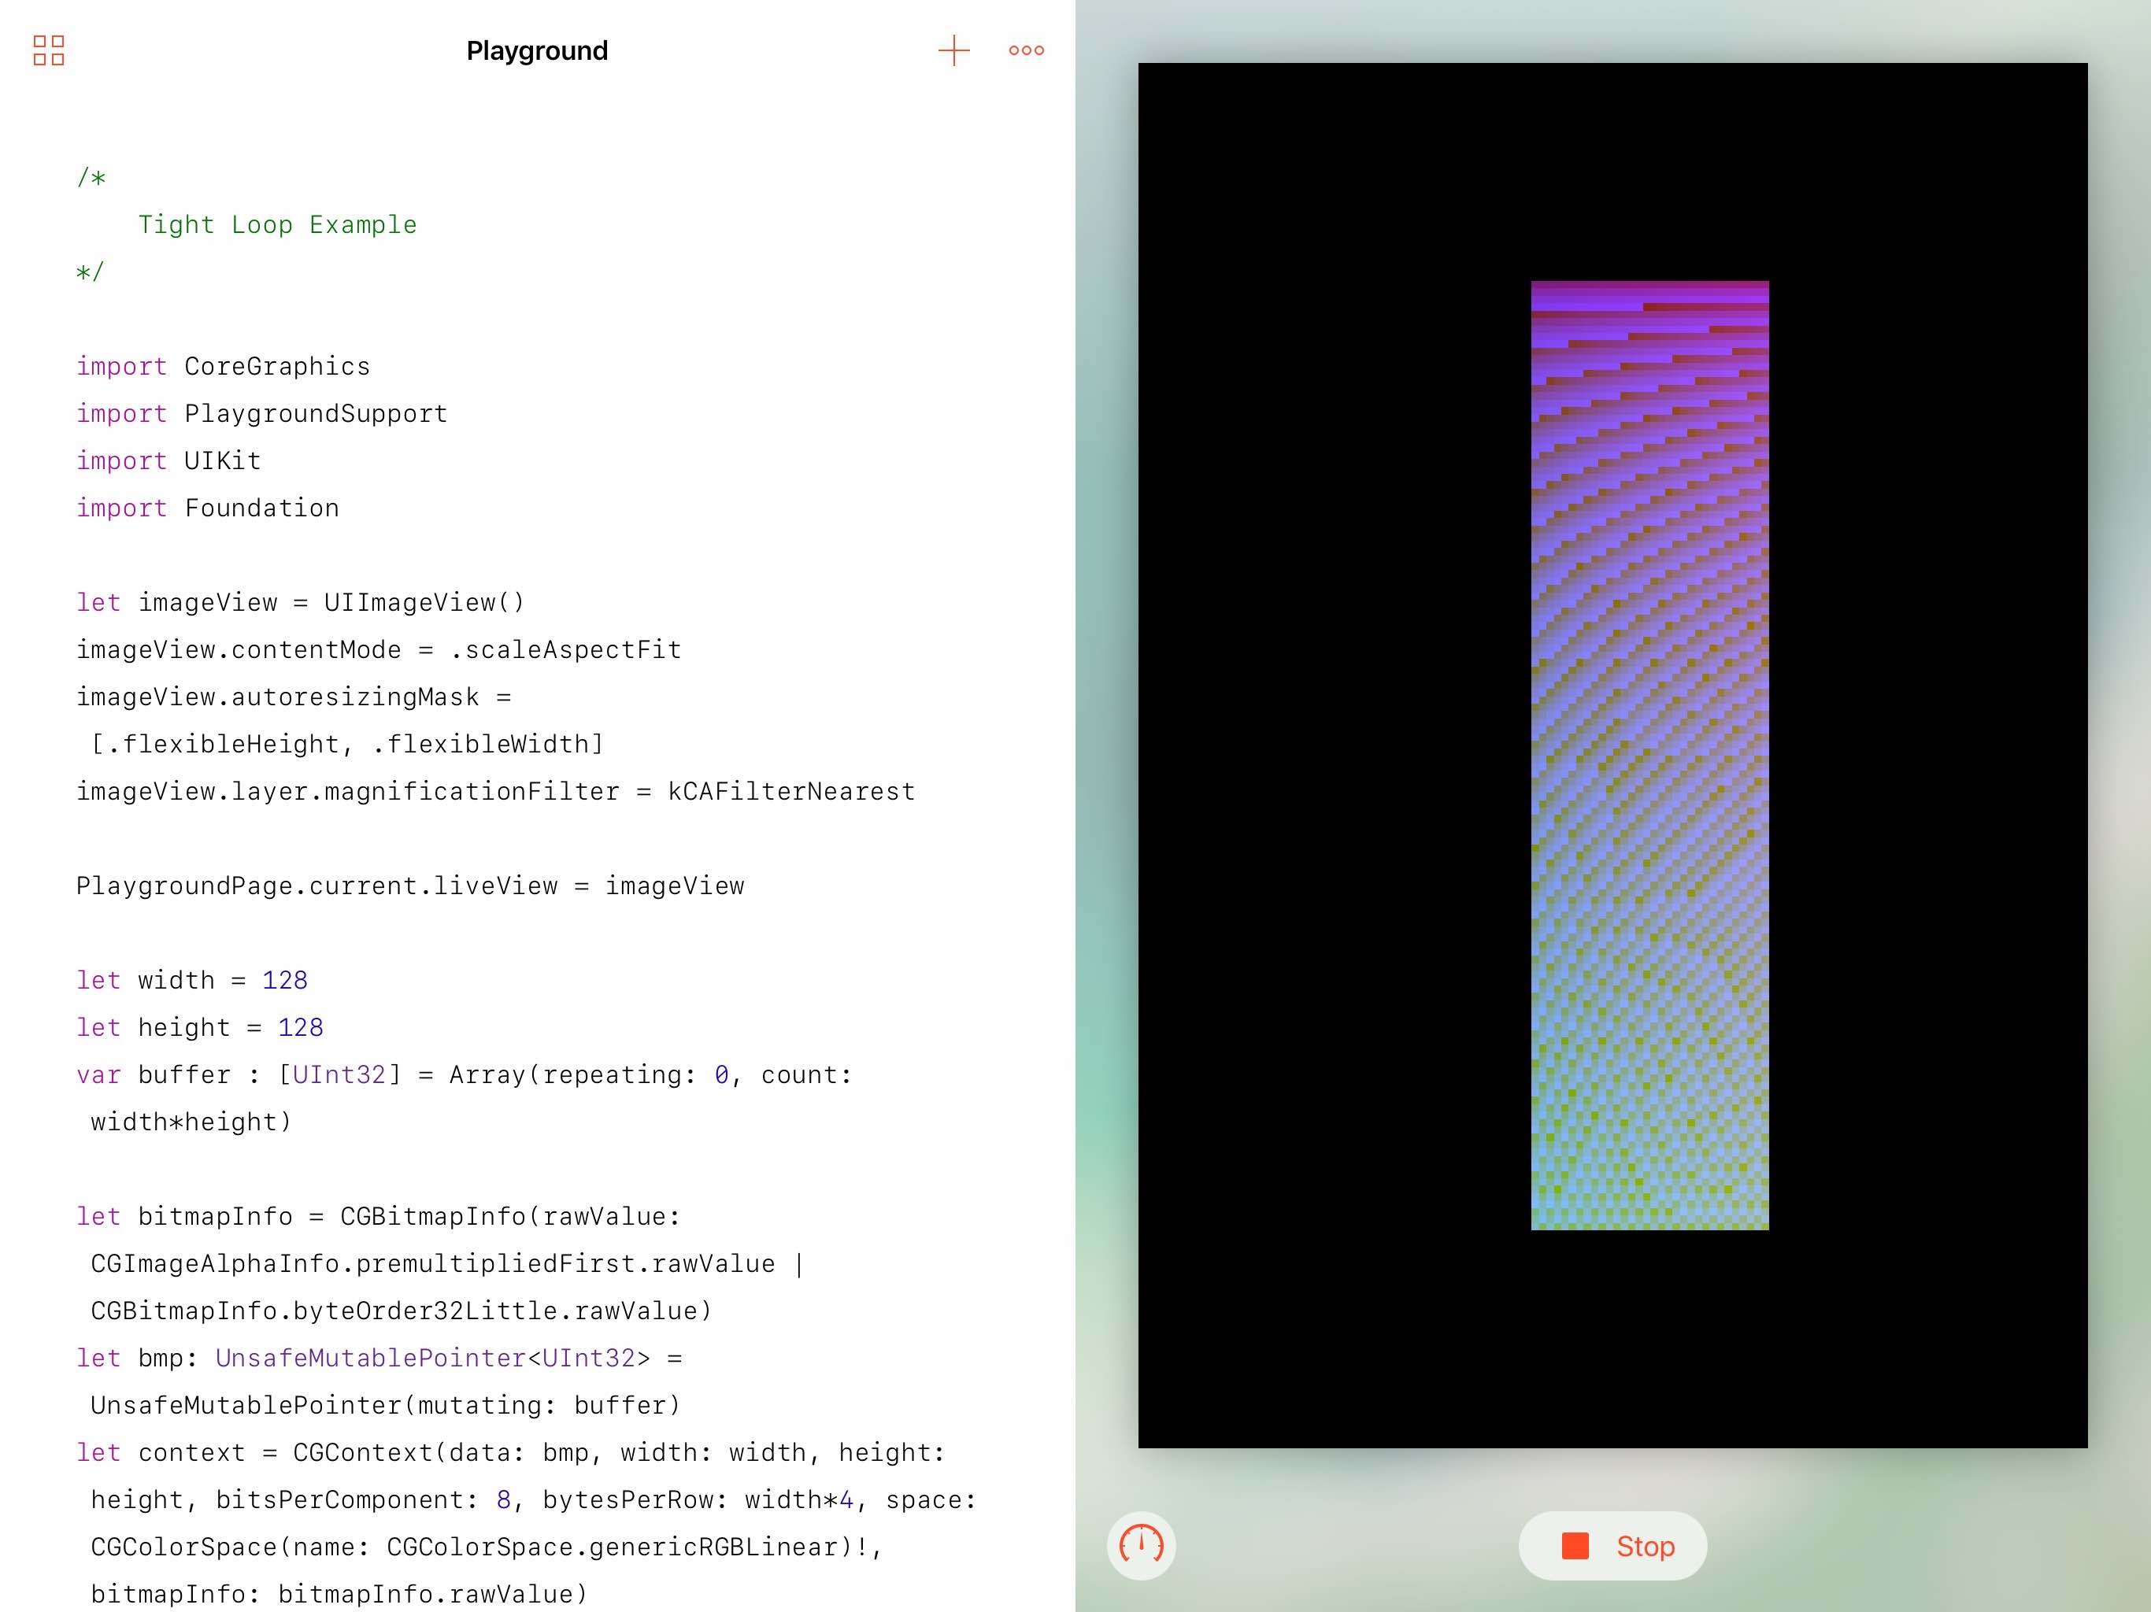Click the execution speed gauge icon

point(1141,1545)
